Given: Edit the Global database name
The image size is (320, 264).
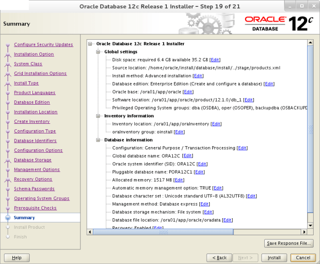Looking at the screenshot, I should pyautogui.click(x=187, y=156).
